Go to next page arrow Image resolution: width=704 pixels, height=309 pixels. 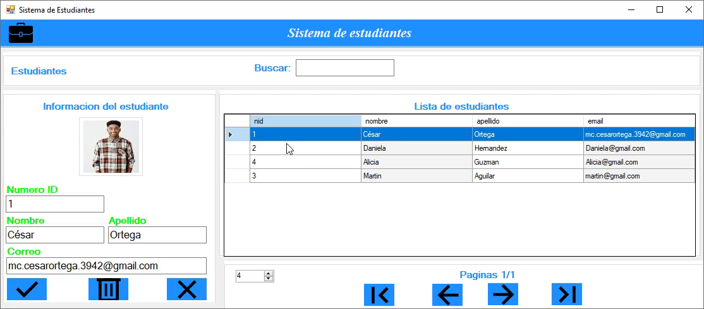pos(503,294)
